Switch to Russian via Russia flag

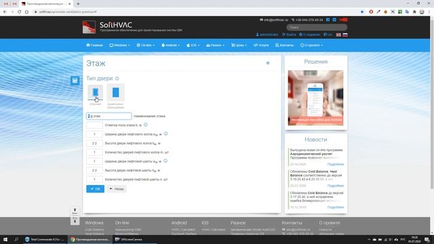(x=345, y=35)
